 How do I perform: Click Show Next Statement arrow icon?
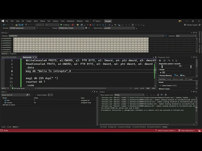(97, 25)
